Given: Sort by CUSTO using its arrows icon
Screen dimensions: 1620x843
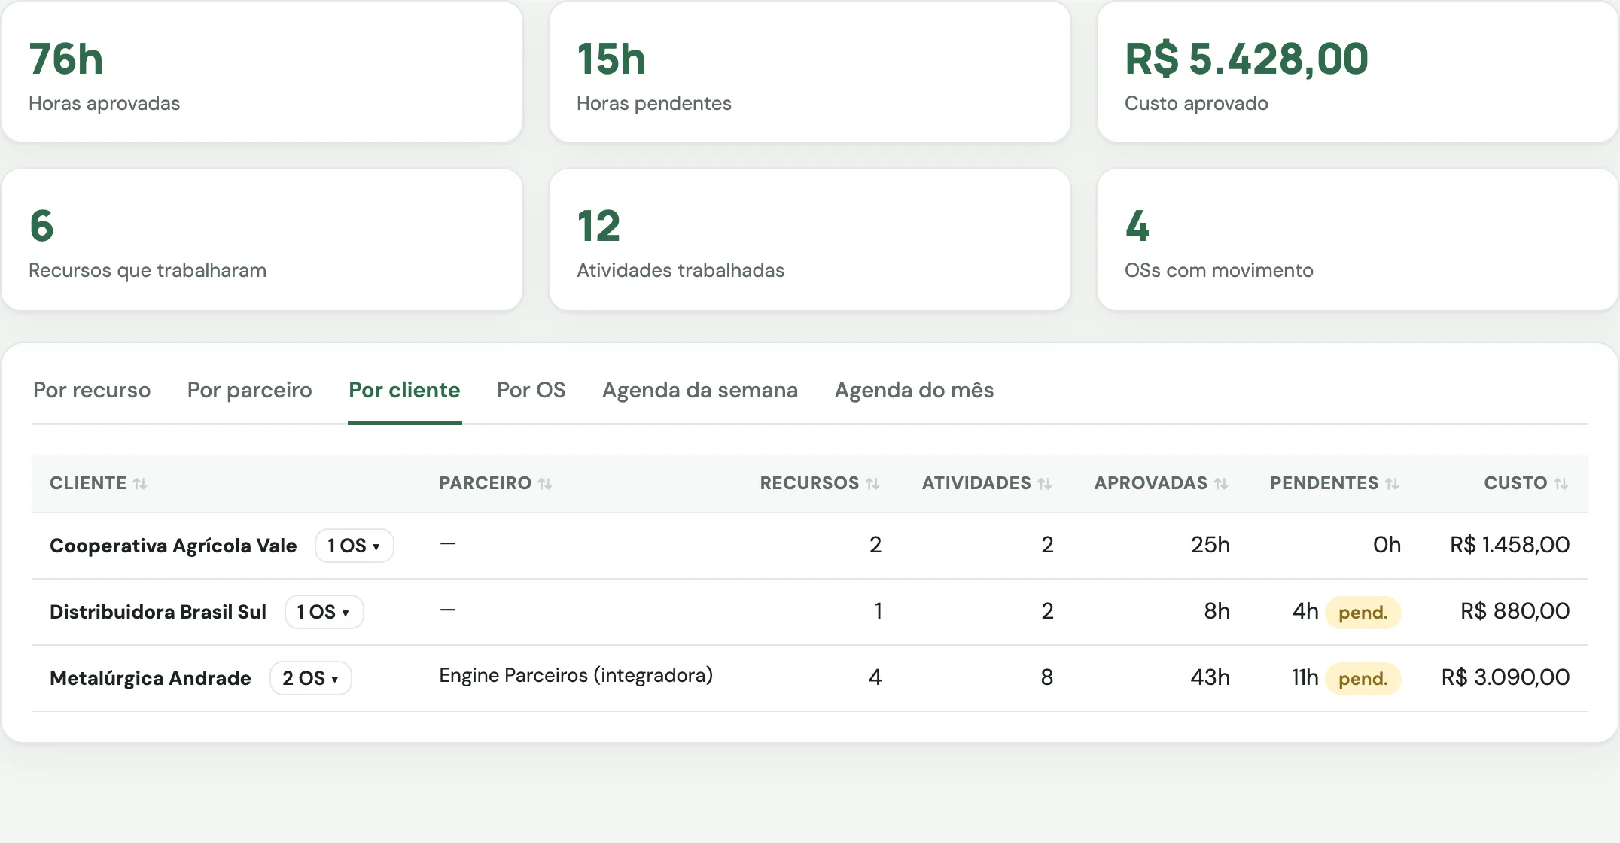Looking at the screenshot, I should (1561, 484).
